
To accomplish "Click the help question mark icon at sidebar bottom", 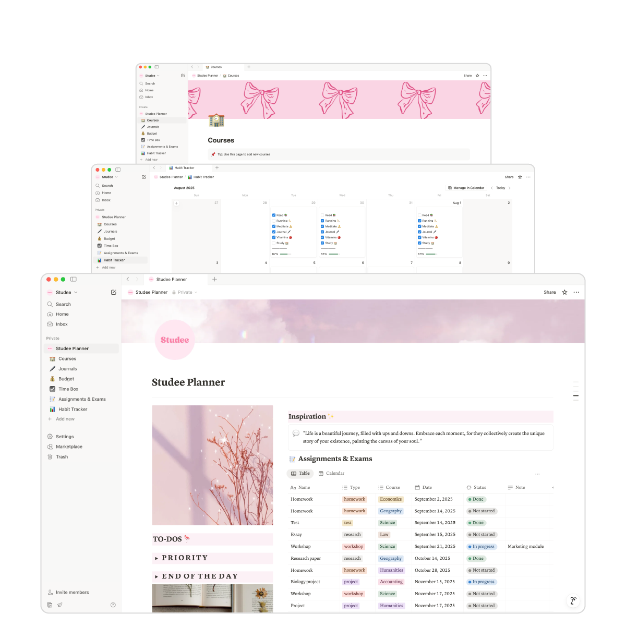I will click(x=113, y=605).
